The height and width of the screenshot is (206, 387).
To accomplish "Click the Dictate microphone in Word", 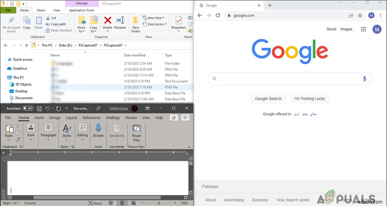I will [98, 131].
